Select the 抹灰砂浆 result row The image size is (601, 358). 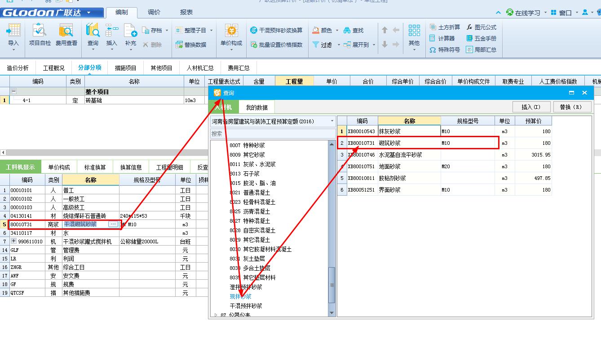[445, 131]
